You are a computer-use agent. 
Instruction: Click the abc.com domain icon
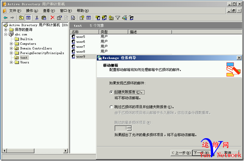coord(11,34)
